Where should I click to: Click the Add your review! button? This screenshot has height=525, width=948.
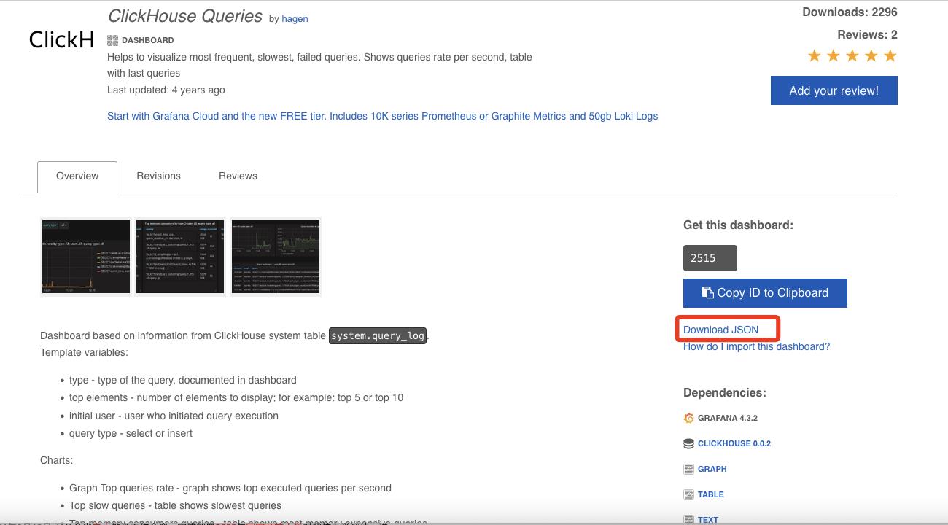[x=834, y=91]
